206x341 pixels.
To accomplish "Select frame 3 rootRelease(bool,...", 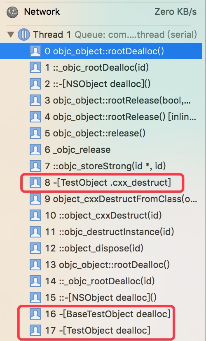I will [x=101, y=101].
